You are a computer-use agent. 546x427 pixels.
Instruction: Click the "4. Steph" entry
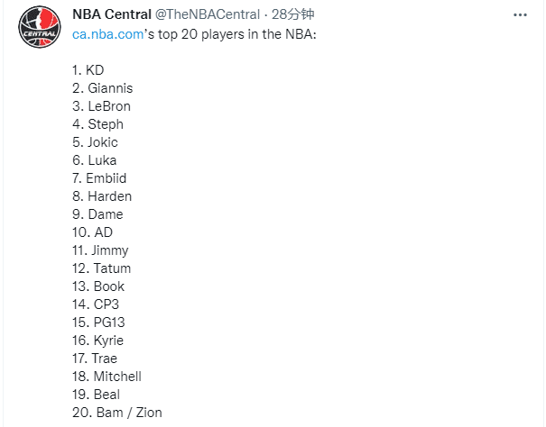pos(97,124)
